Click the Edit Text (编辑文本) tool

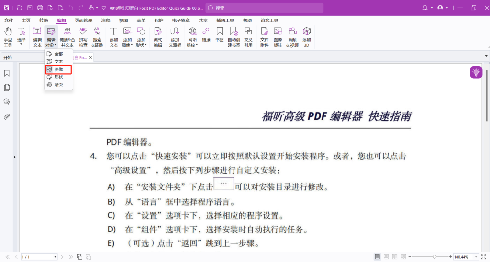(37, 37)
